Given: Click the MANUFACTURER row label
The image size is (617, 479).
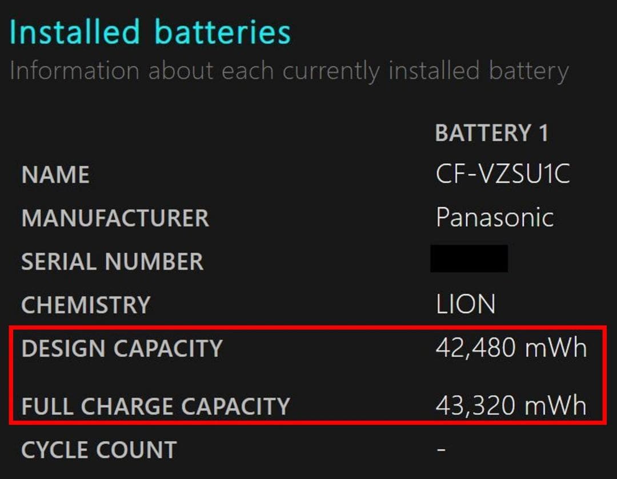Looking at the screenshot, I should pyautogui.click(x=115, y=219).
